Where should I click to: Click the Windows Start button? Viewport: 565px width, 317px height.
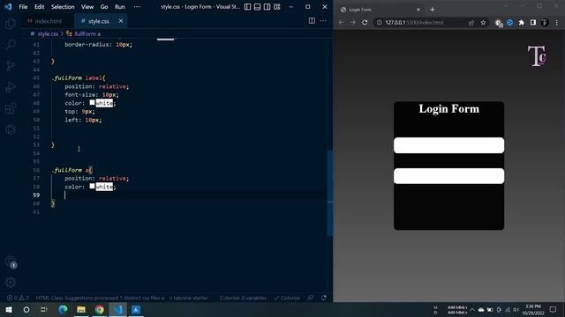pos(8,309)
